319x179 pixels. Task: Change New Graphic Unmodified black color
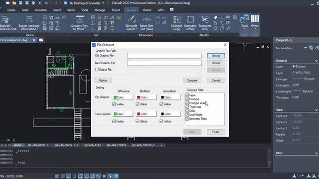169,114
